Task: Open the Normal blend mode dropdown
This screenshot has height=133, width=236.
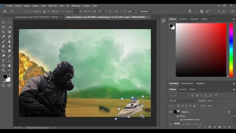Action: click(x=183, y=101)
